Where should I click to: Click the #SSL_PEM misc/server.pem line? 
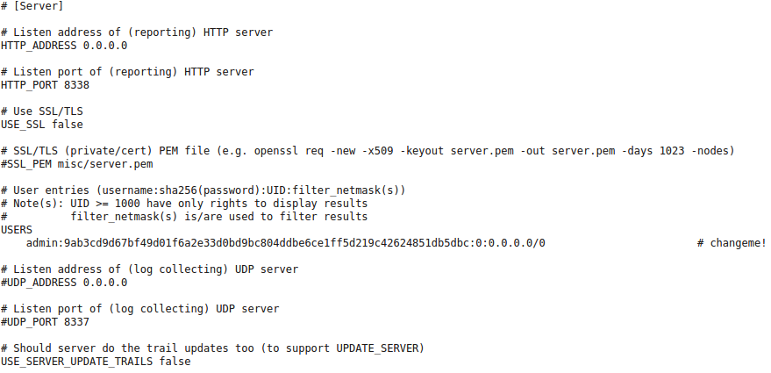coord(76,164)
